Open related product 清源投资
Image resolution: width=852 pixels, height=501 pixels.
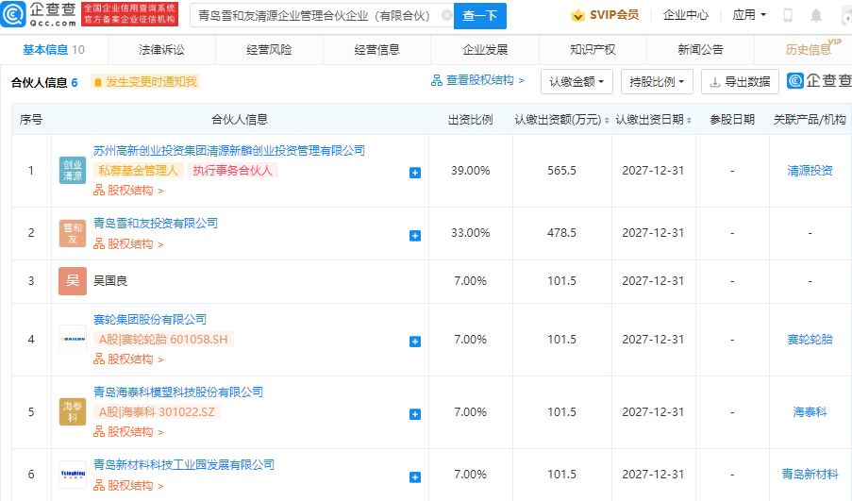point(810,171)
